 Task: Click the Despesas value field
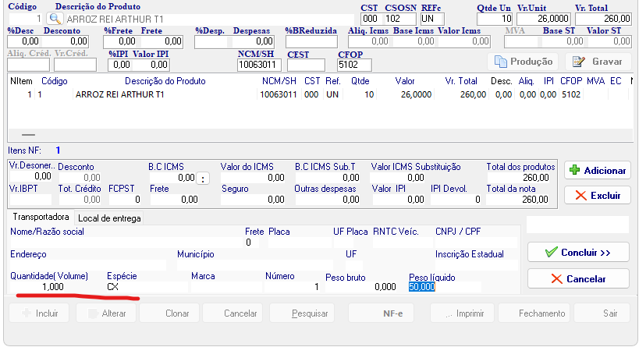[x=253, y=41]
